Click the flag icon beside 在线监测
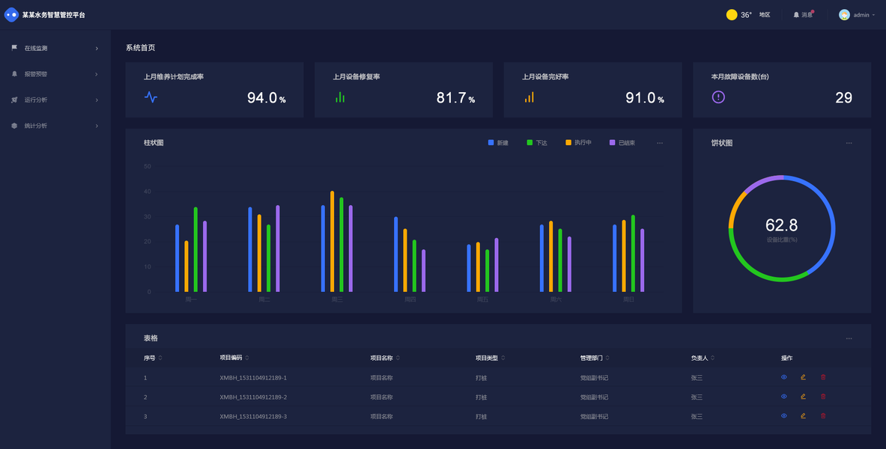 14,48
